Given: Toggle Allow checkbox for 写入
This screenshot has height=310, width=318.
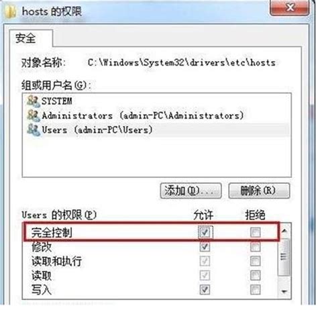Looking at the screenshot, I should pyautogui.click(x=205, y=290).
